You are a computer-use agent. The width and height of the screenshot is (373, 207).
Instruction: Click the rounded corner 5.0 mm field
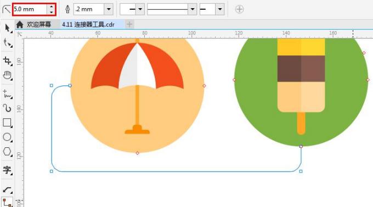pos(30,9)
